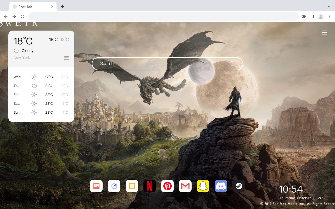Open the yellow notes icon
Image resolution: width=335 pixels, height=209 pixels.
tap(132, 186)
